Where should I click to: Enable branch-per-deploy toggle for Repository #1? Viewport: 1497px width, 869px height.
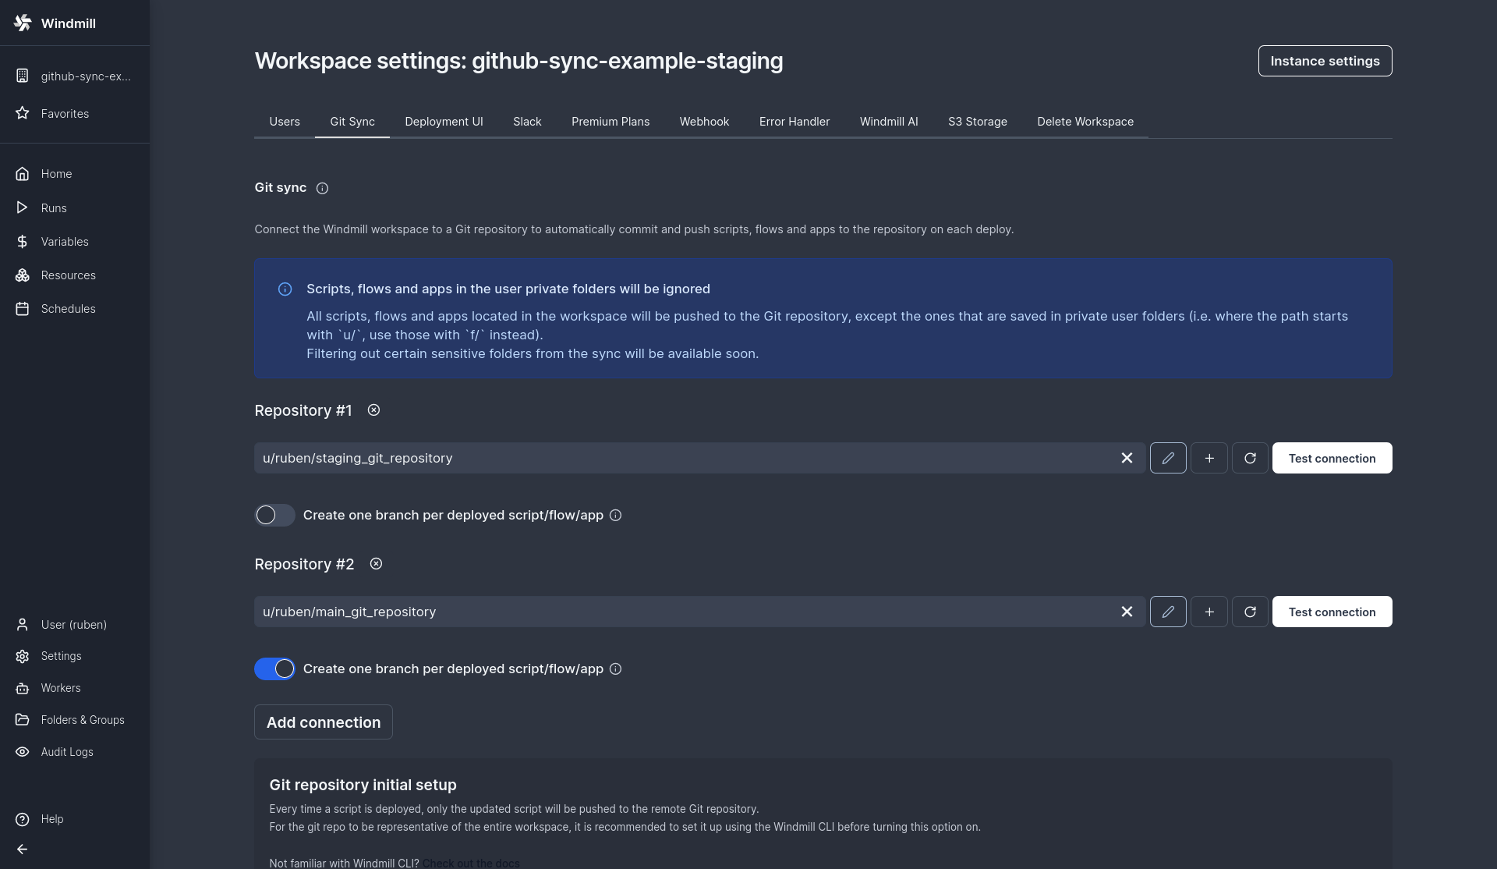(274, 515)
